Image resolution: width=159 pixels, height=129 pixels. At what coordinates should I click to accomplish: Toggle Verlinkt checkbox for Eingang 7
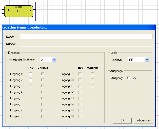point(43,110)
